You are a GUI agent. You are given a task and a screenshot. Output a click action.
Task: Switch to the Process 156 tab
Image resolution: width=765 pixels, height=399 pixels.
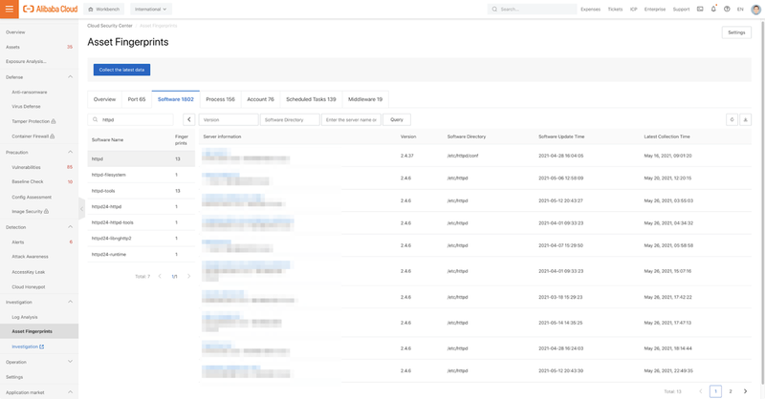[x=220, y=99]
